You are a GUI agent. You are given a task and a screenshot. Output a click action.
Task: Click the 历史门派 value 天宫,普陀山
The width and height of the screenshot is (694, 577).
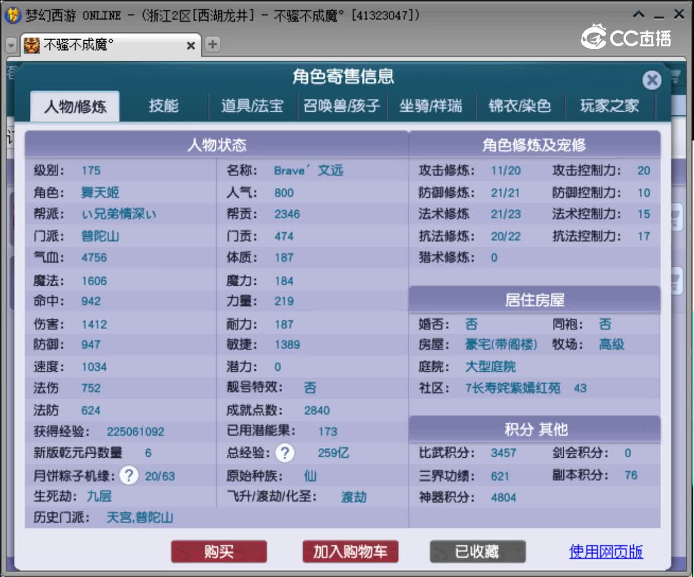139,517
